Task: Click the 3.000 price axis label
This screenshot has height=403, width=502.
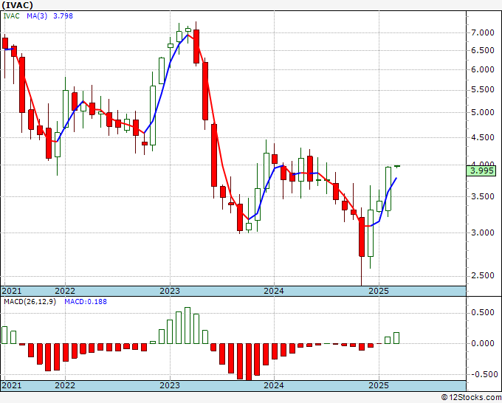Action: click(x=483, y=232)
